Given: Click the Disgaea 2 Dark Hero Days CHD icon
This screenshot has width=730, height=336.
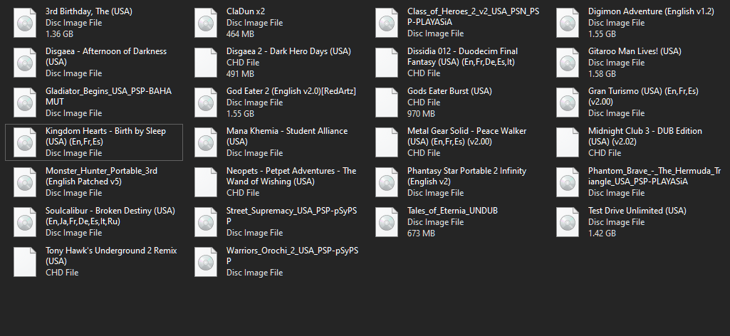Looking at the screenshot, I should 206,63.
